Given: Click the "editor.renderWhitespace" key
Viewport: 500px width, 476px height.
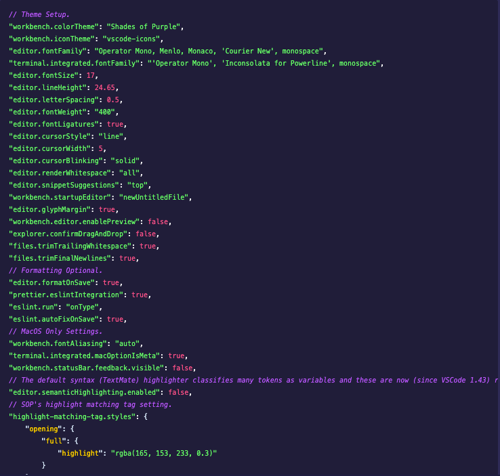Looking at the screenshot, I should (60, 173).
